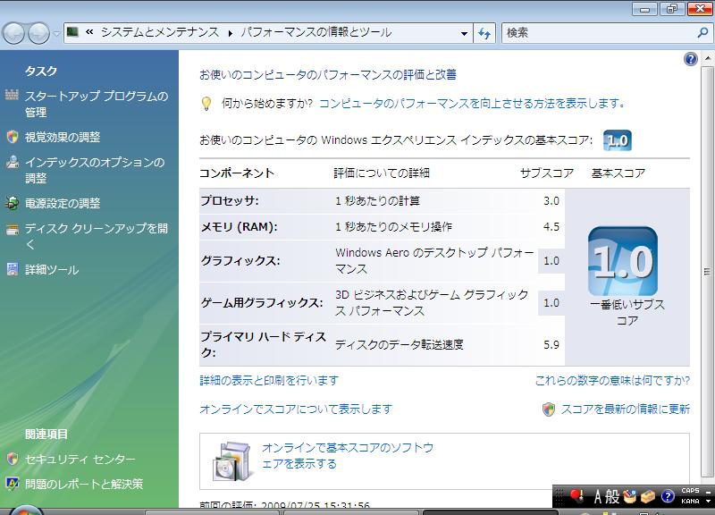The width and height of the screenshot is (715, 515).
Task: Click the 評価についての詳細 column header
Action: [382, 173]
